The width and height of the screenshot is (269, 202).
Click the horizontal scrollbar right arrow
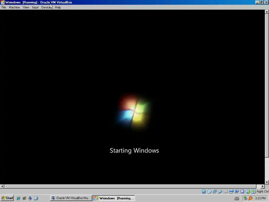pos(263,186)
